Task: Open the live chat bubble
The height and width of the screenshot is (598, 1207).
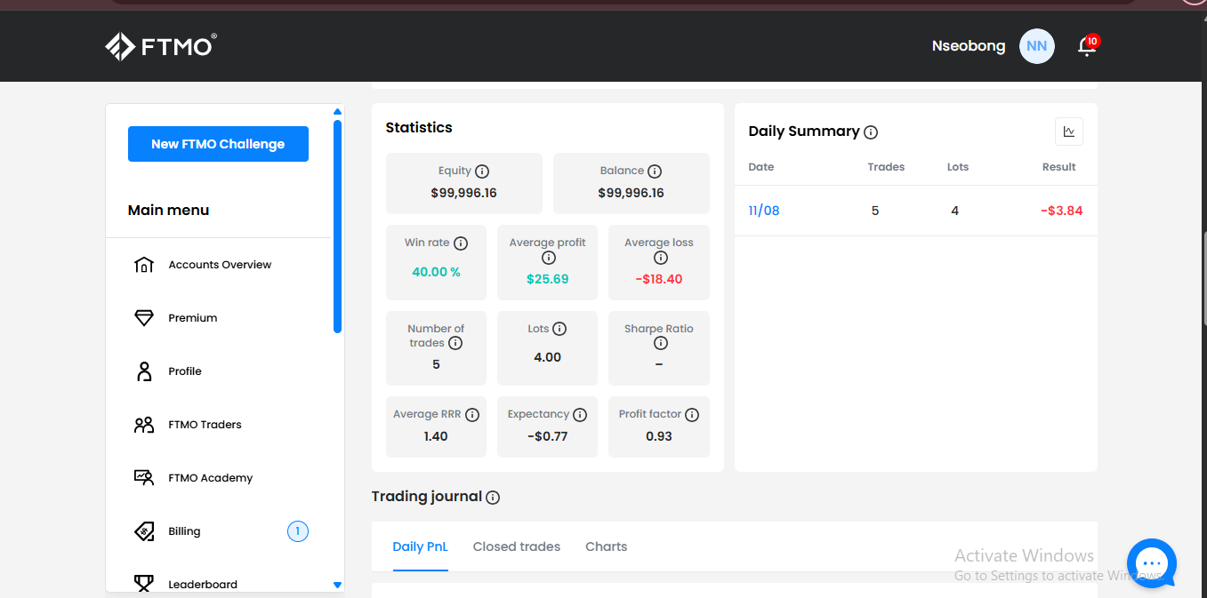Action: 1151,563
